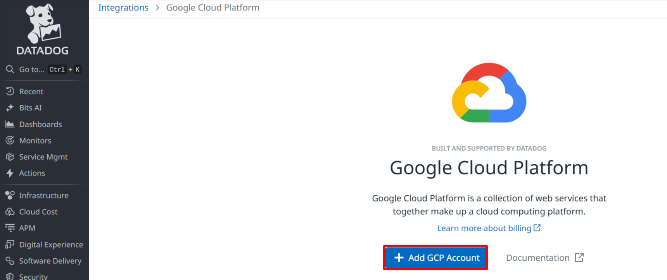667x280 pixels.
Task: Open the Documentation link
Action: (x=544, y=258)
